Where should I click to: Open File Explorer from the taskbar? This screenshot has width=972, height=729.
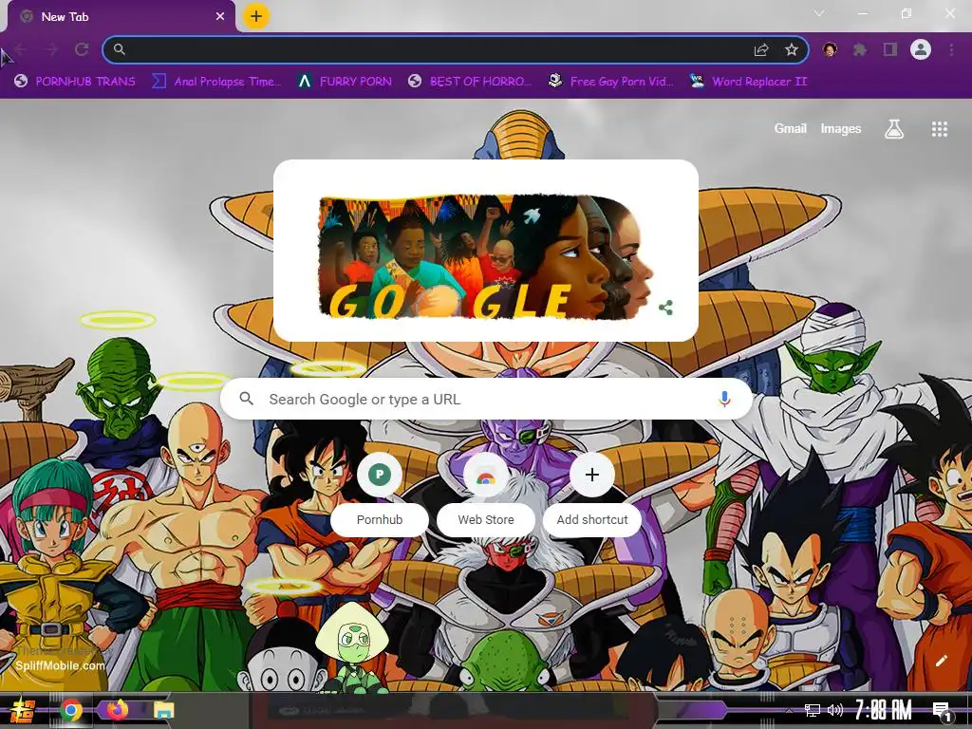pos(163,710)
